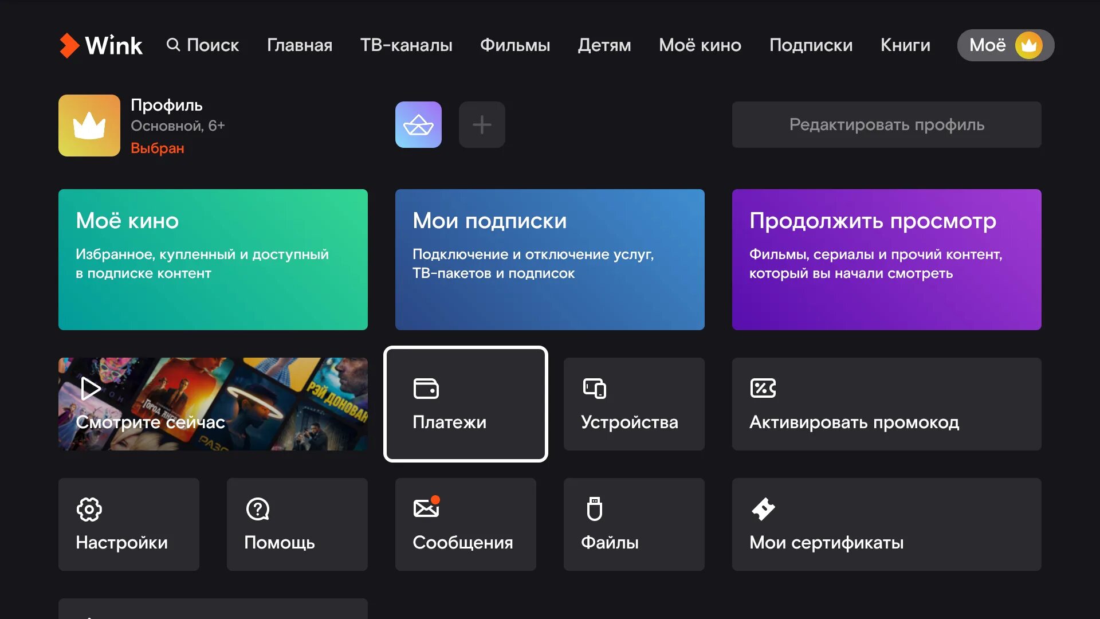Open Мои сертификаты tile

coord(886,524)
